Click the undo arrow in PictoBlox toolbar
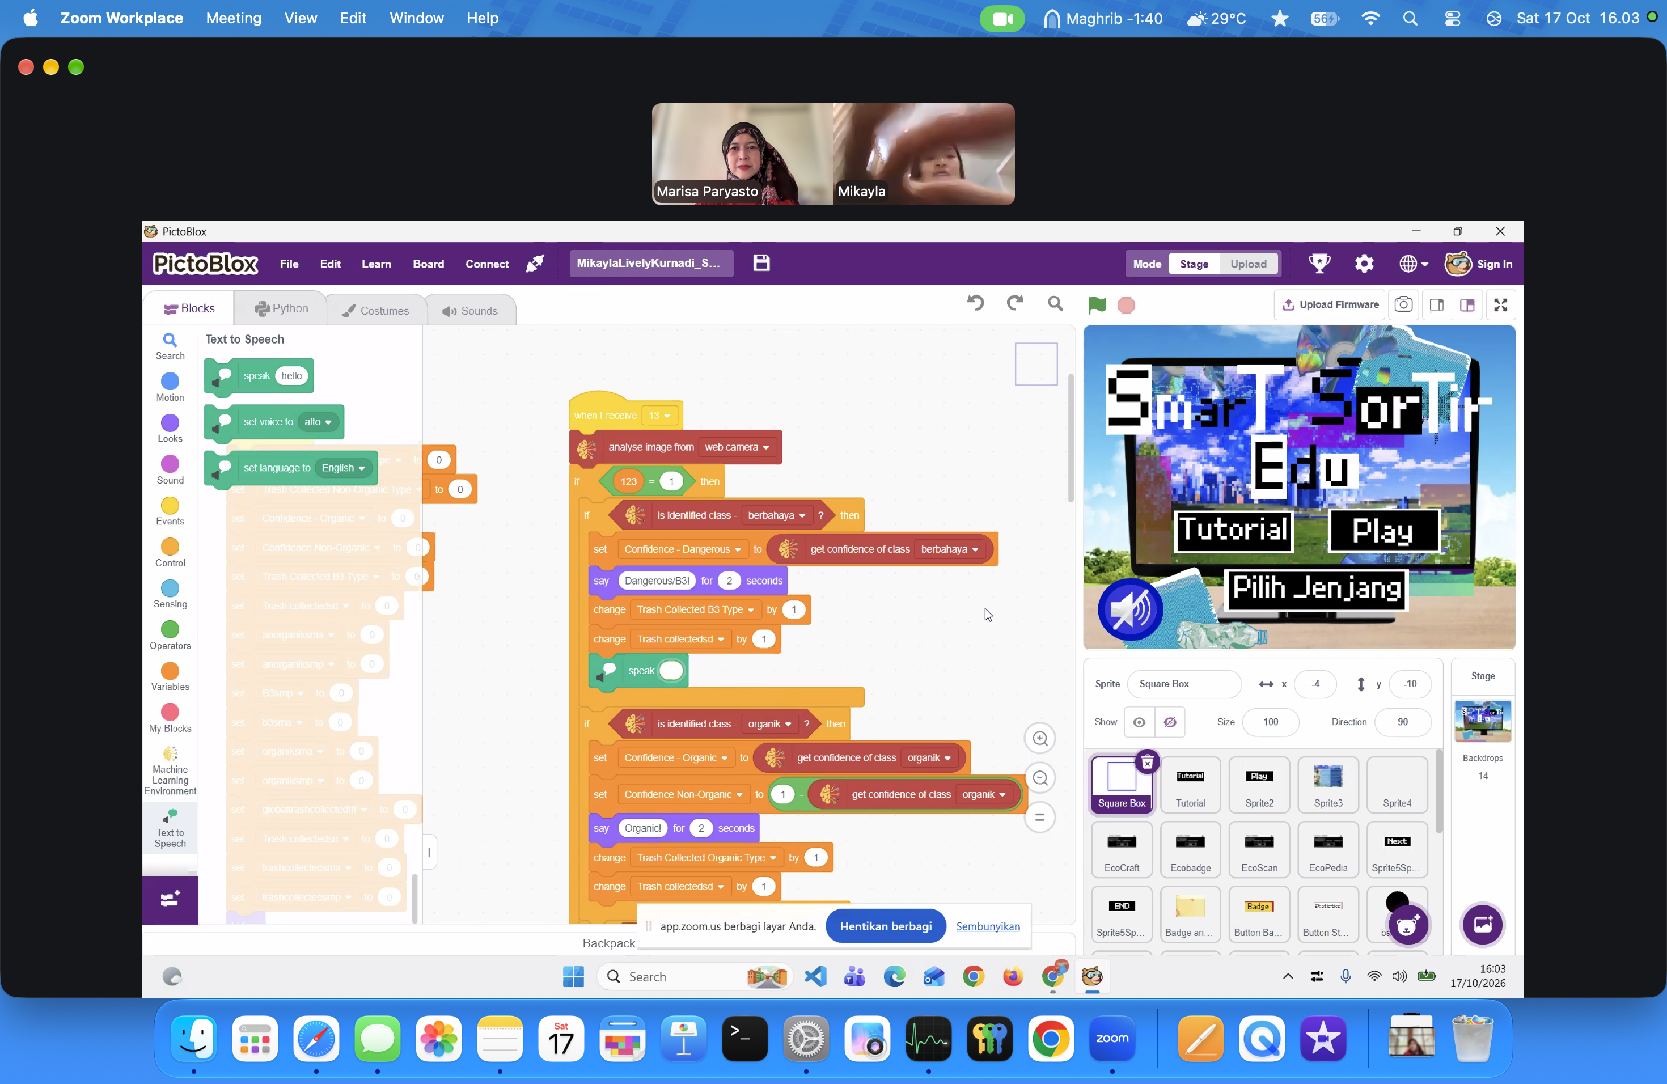This screenshot has height=1084, width=1667. pyautogui.click(x=976, y=303)
